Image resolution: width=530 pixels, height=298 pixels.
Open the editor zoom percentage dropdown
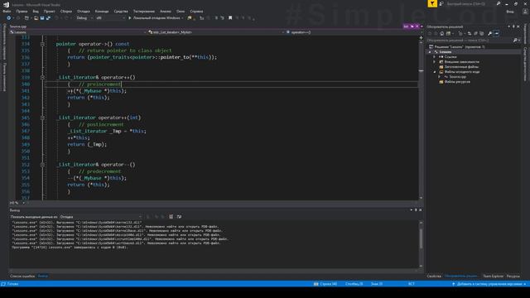[x=17, y=203]
